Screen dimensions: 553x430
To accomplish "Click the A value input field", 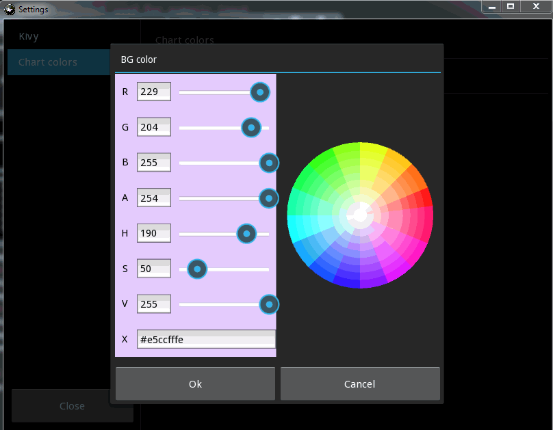I will coord(154,198).
